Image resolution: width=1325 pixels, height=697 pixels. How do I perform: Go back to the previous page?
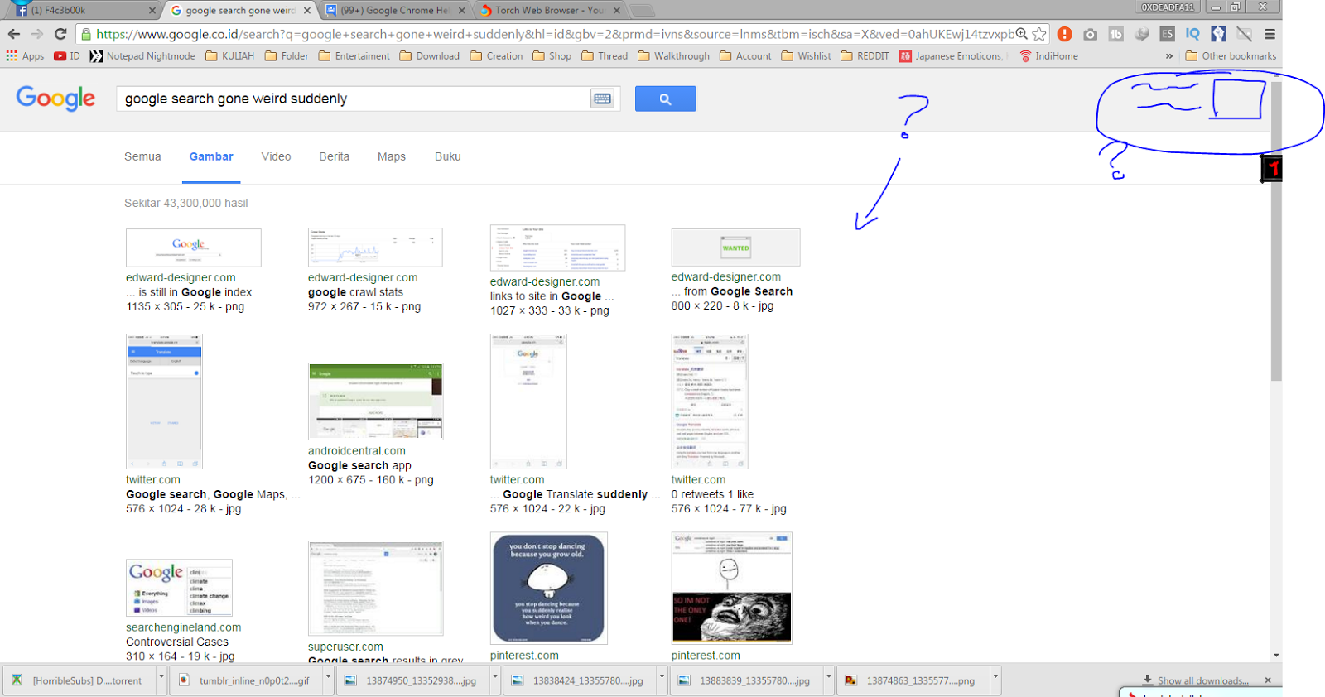14,34
